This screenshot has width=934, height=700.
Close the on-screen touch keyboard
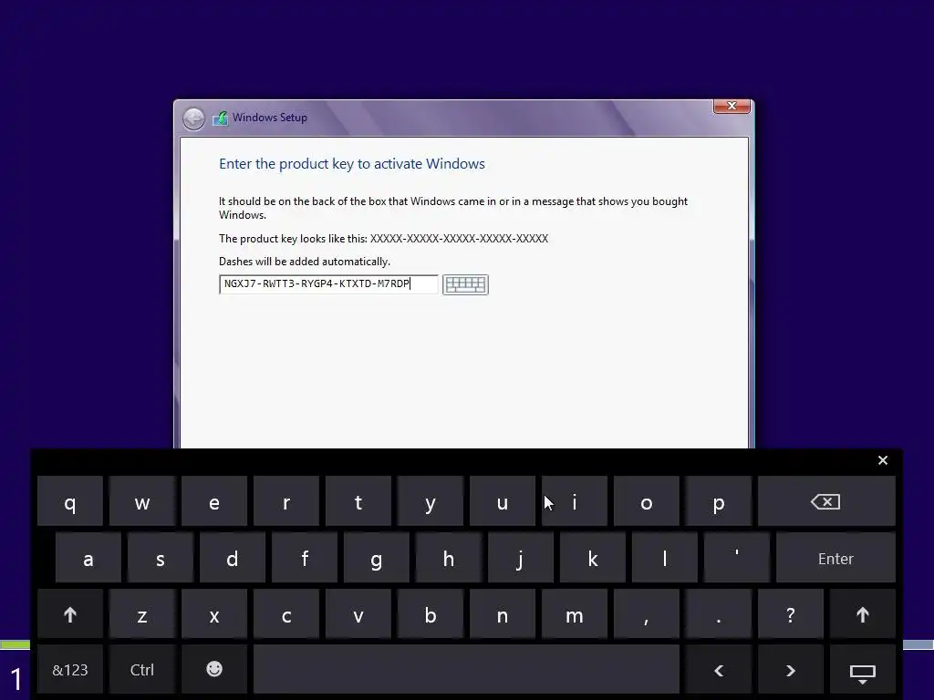click(883, 460)
